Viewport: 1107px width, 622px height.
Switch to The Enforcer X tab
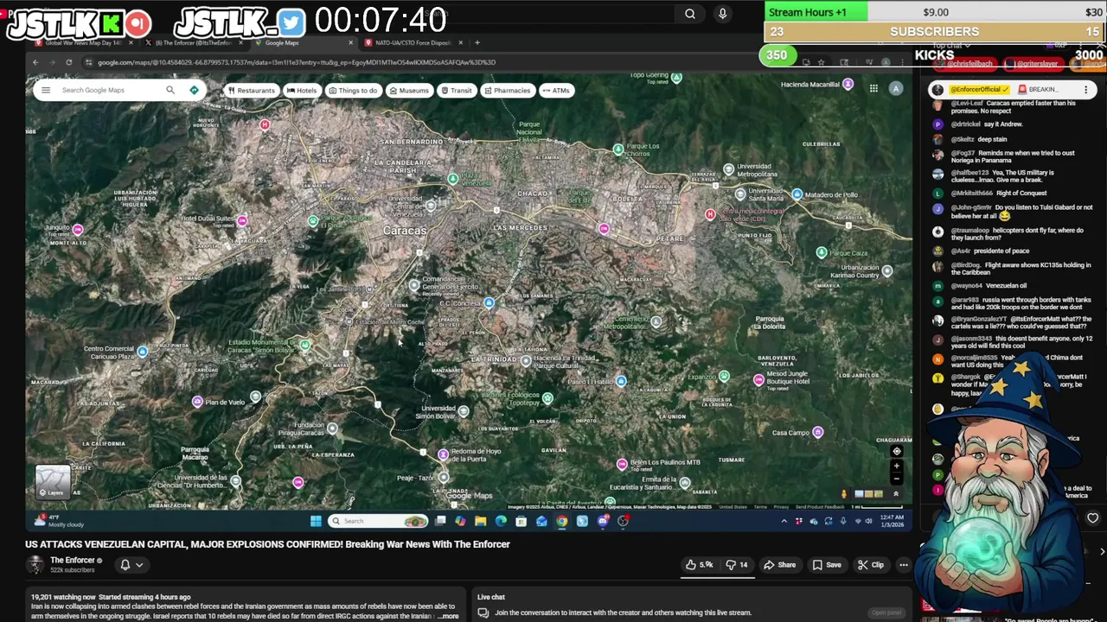(x=195, y=42)
